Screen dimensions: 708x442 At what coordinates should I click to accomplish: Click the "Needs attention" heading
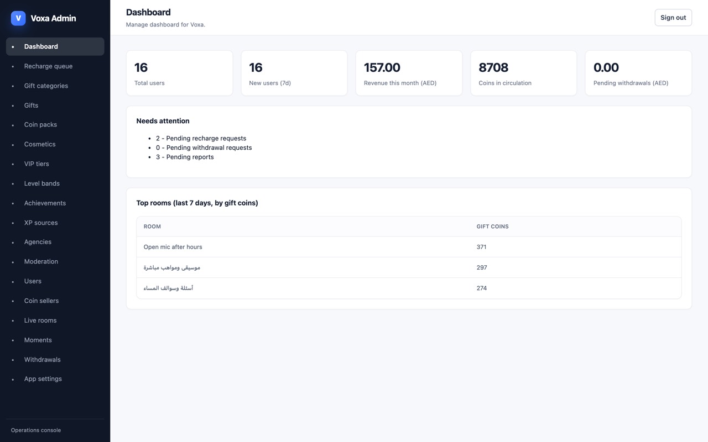(x=163, y=121)
